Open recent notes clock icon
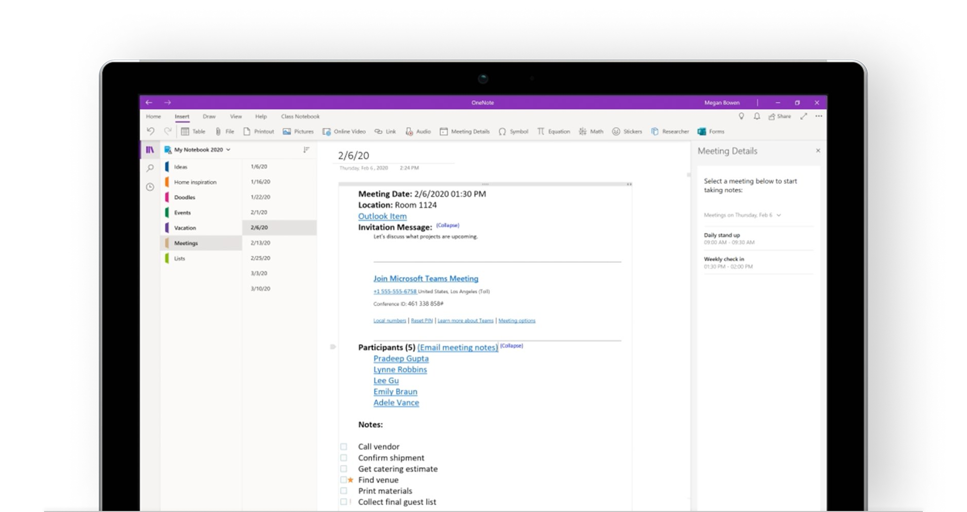Image resolution: width=967 pixels, height=512 pixels. click(150, 187)
